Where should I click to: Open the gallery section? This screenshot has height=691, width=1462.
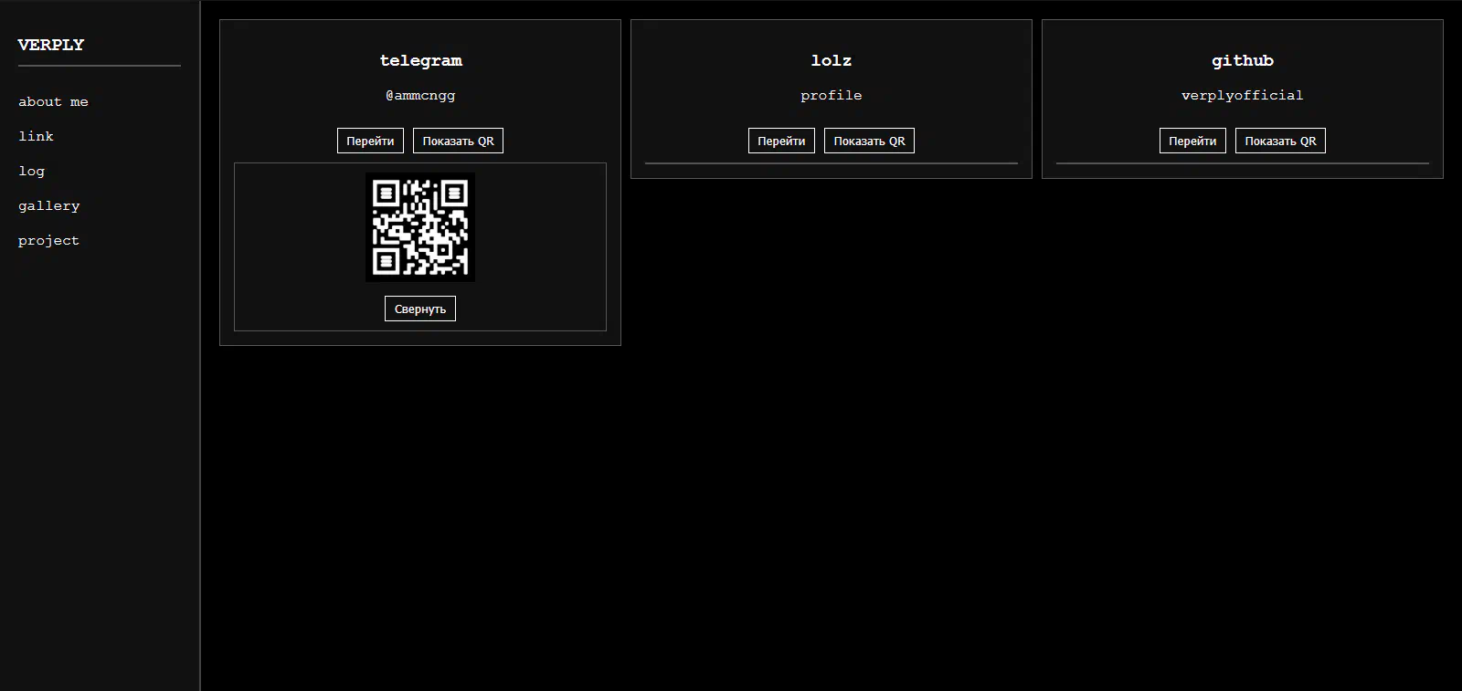pos(48,205)
